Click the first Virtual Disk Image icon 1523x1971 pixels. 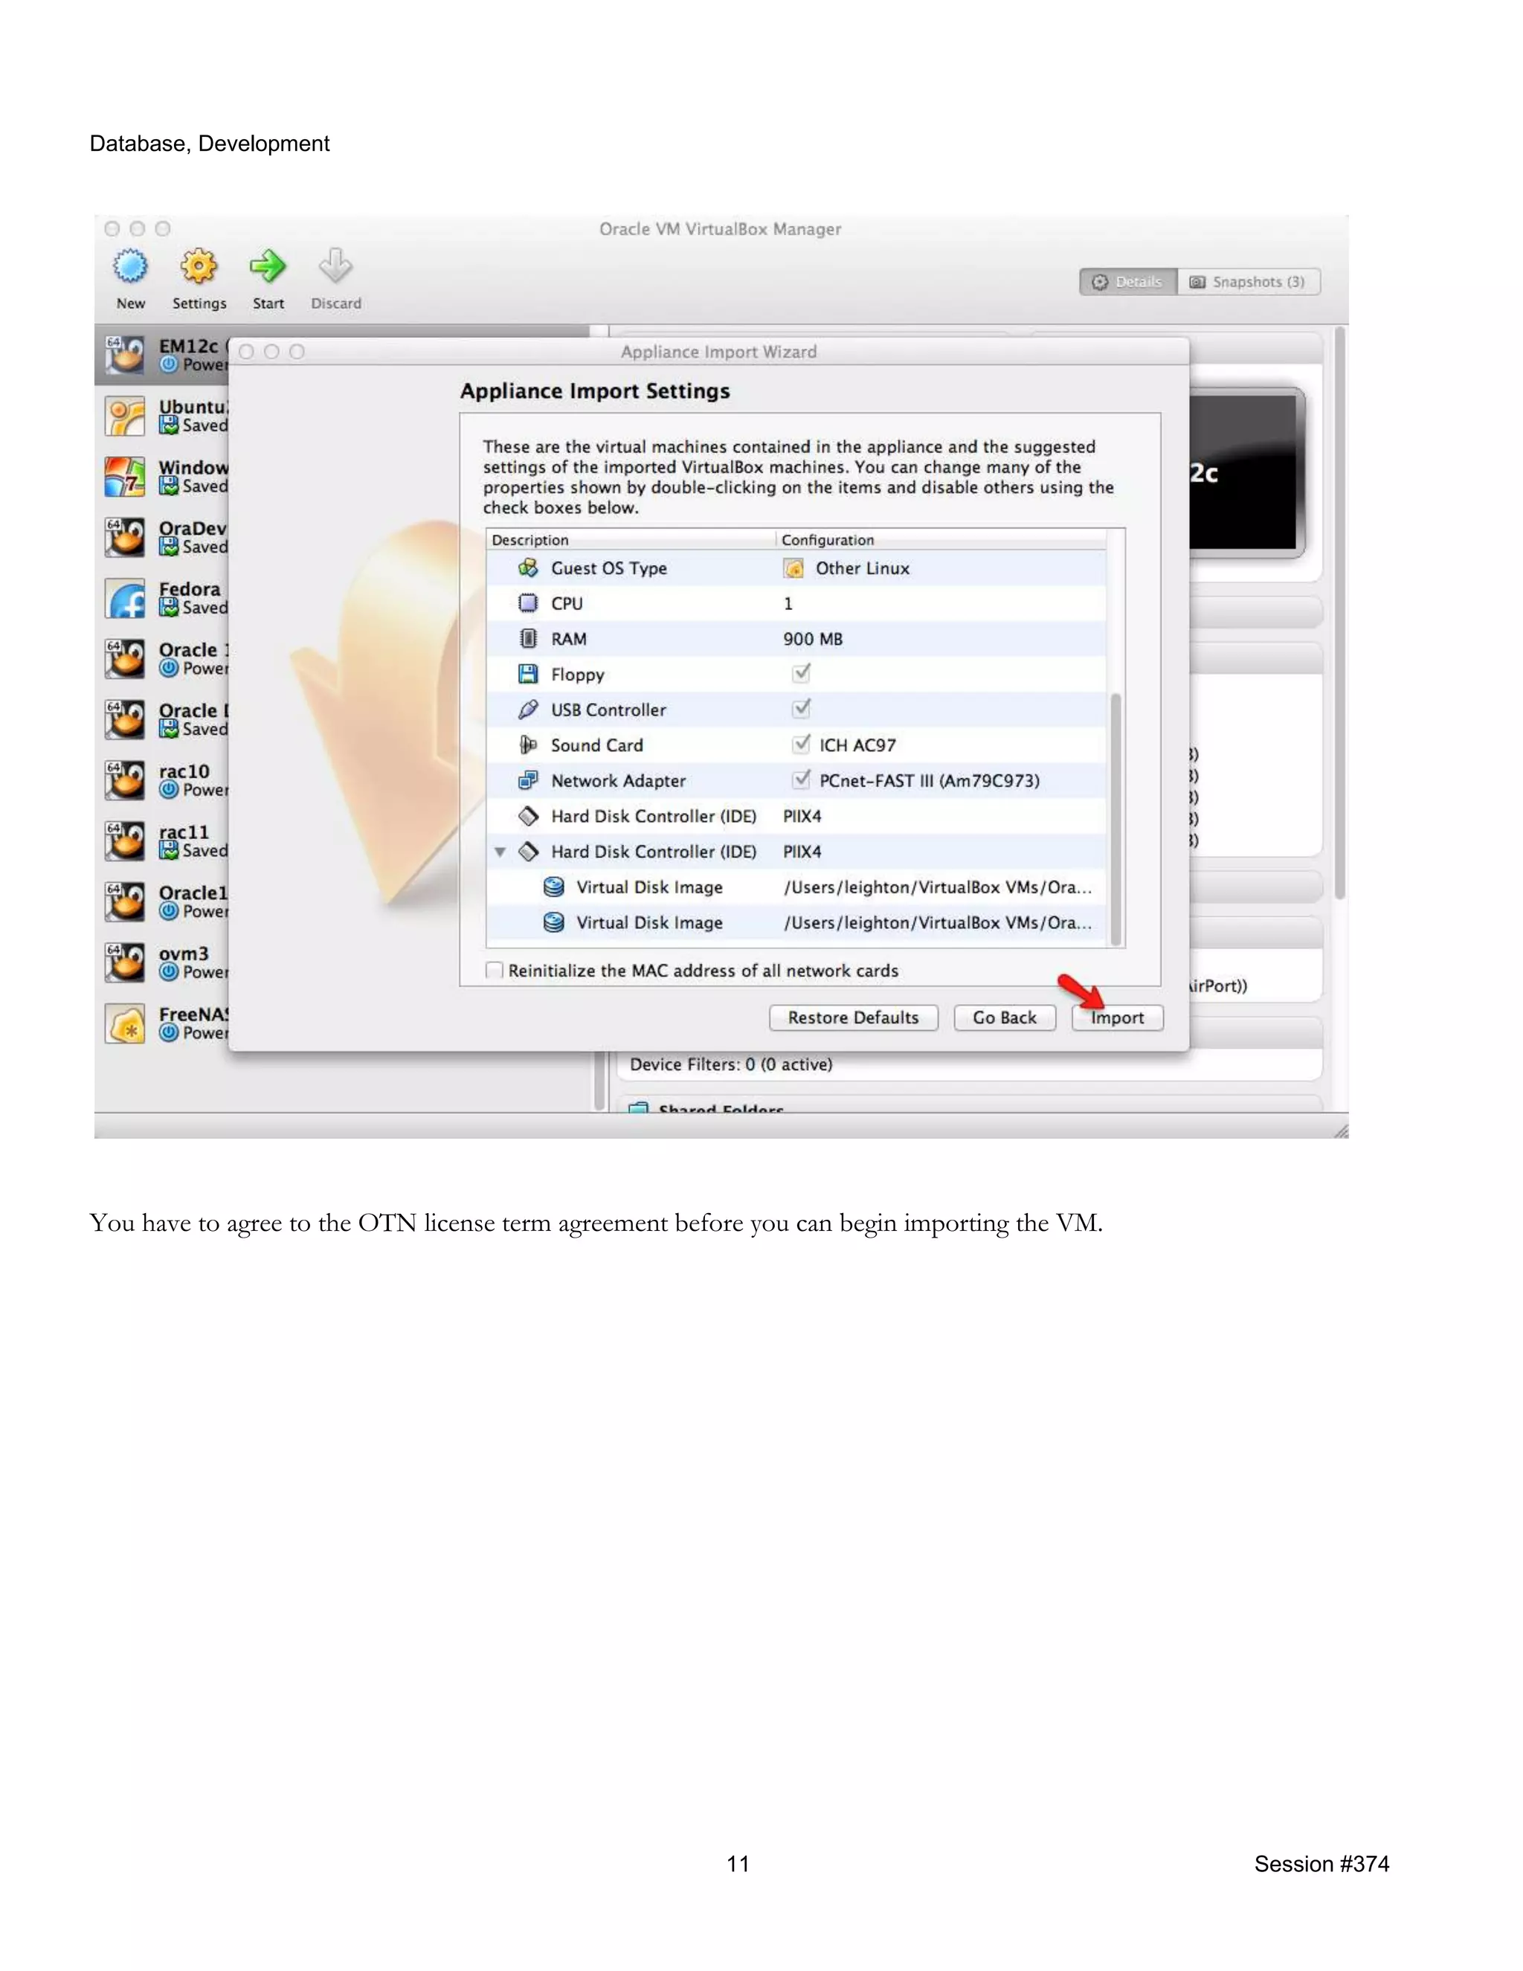tap(554, 887)
